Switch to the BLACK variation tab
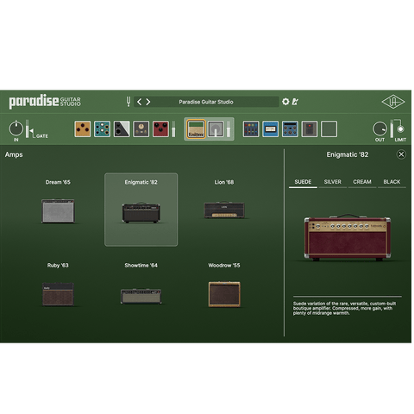The height and width of the screenshot is (414, 414). [392, 182]
